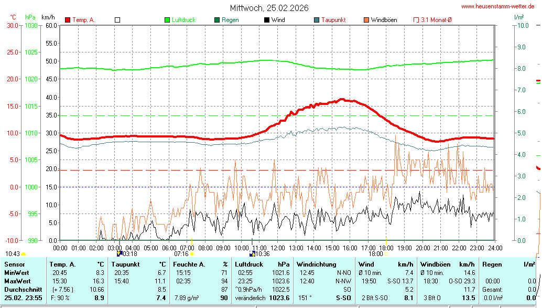Screen dimensions: 542x308
Task: Click the black Wind legend square
Action: (267, 20)
